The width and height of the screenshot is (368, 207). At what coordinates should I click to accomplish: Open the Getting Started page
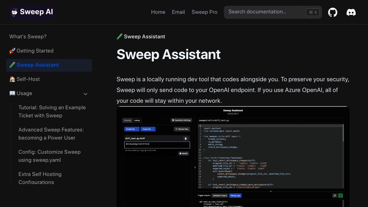pos(49,51)
